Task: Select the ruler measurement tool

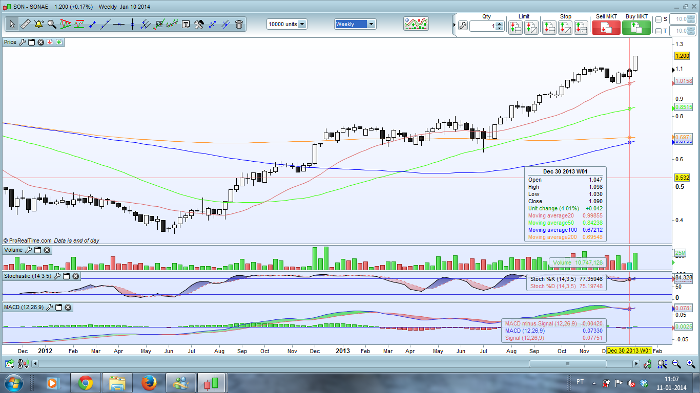Action: point(25,24)
